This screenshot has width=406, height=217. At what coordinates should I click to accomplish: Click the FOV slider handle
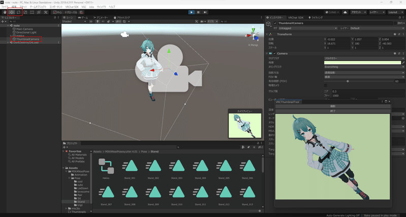pyautogui.click(x=348, y=81)
